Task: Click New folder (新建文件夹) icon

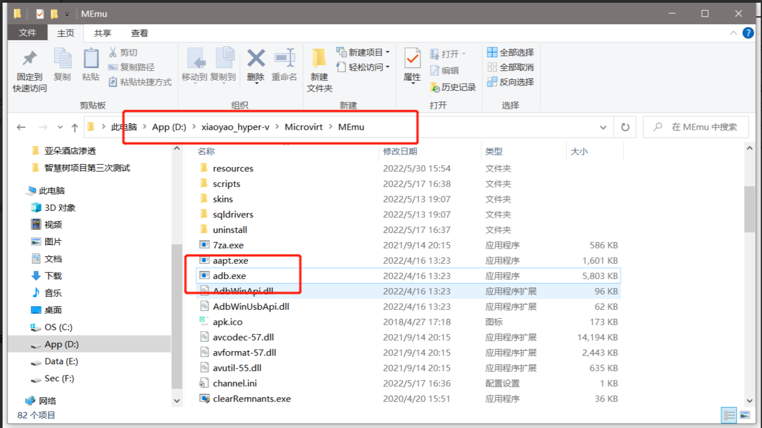Action: (319, 58)
